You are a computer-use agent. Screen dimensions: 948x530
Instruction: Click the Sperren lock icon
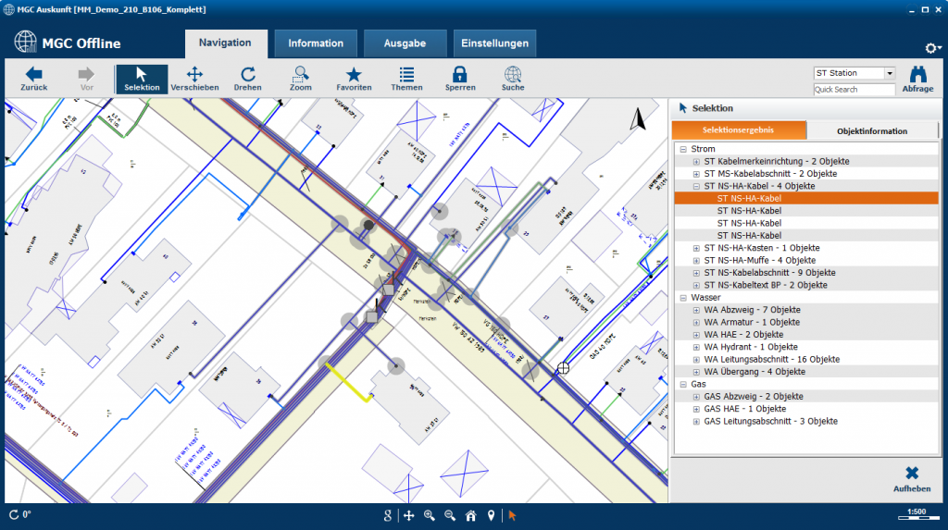[x=459, y=75]
